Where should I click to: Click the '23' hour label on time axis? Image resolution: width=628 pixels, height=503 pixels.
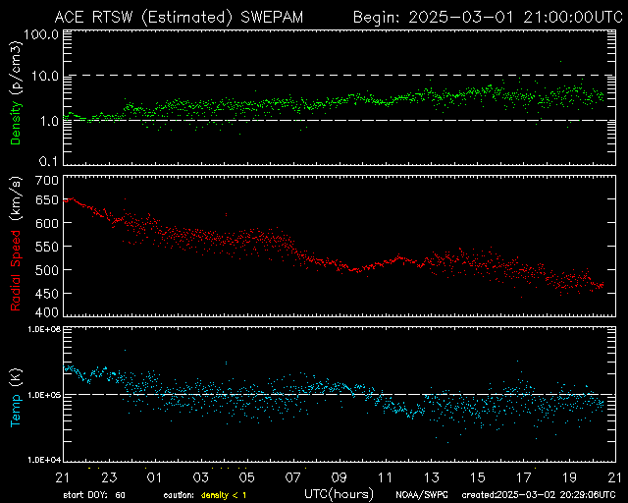[109, 477]
